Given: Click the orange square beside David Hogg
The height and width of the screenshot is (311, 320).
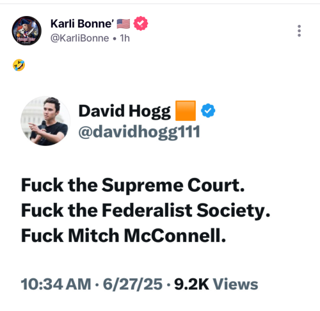Looking at the screenshot, I should point(186,111).
